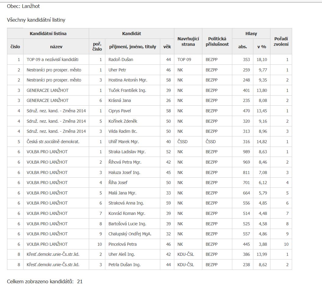The image size is (322, 290).
Task: Click the 'Kandidátní listina' column header
Action: (x=48, y=34)
